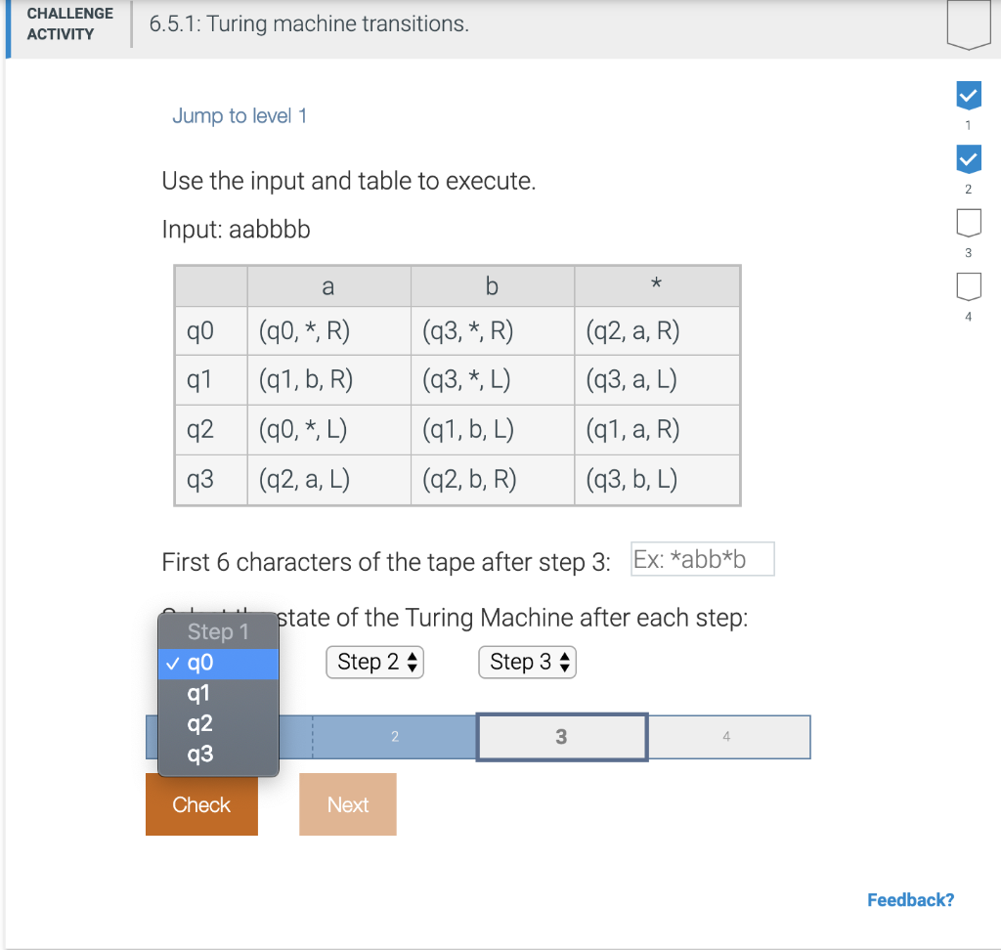
Task: Open the Step 3 state dropdown
Action: (x=527, y=662)
